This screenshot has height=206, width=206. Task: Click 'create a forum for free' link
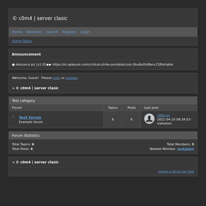pos(176,172)
